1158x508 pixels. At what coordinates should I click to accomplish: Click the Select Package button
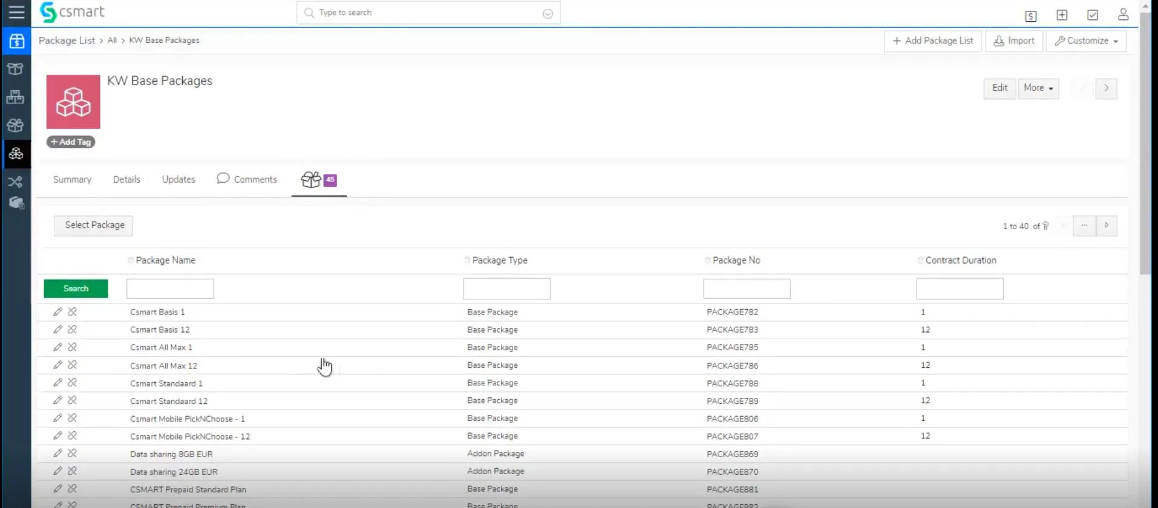94,225
